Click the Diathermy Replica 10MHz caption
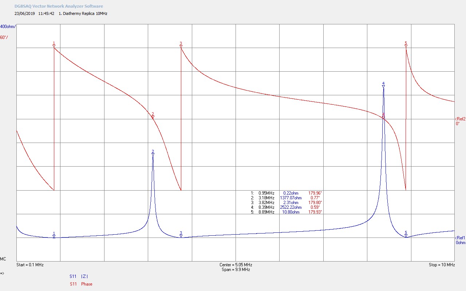The width and height of the screenshot is (466, 291). (83, 13)
